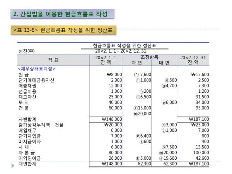The width and height of the screenshot is (232, 174).
Task: Click the '이익잉여금' row label
Action: 30,158
